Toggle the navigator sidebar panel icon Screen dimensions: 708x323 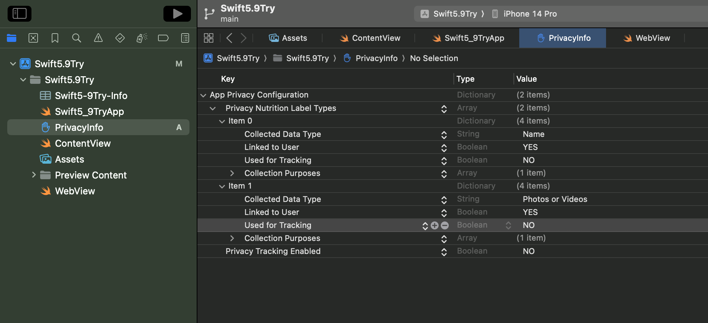20,14
